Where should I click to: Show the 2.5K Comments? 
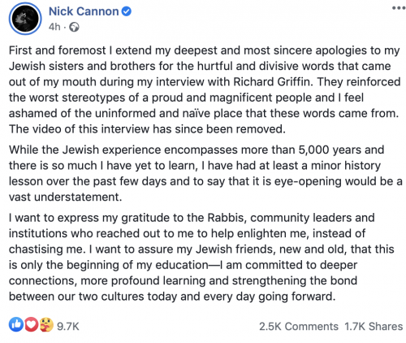pyautogui.click(x=299, y=327)
